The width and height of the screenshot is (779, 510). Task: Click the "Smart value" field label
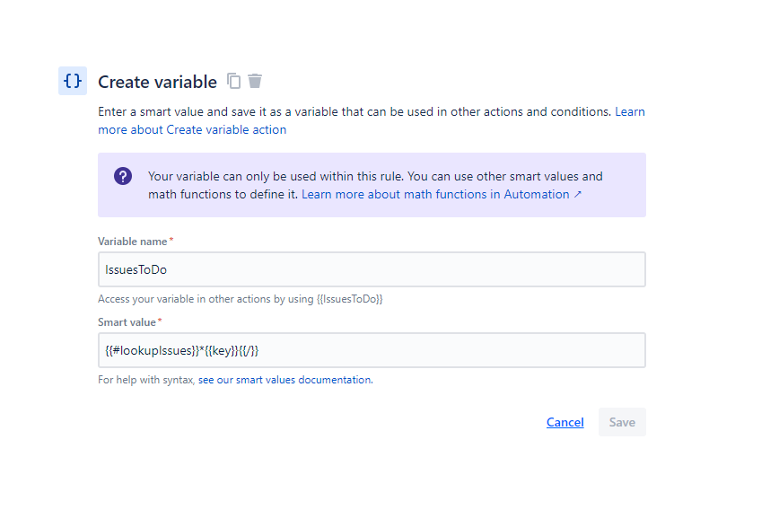click(127, 322)
